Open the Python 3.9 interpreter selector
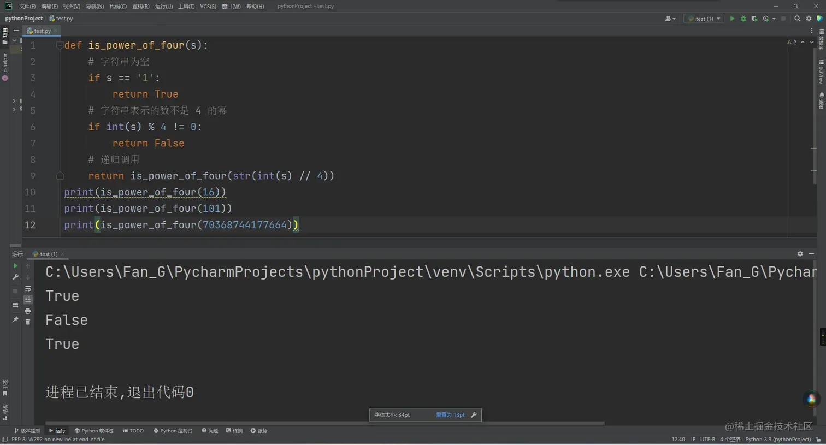Viewport: 826px width, 445px height. (778, 440)
